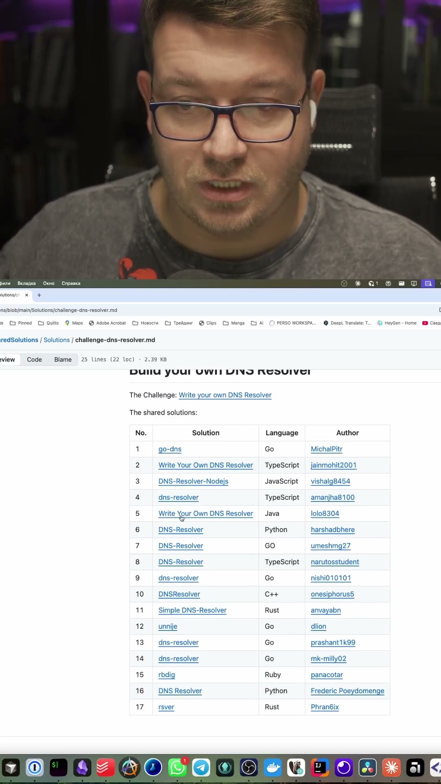Open the Трейдинг bookmarks folder
The image size is (441, 784).
point(179,323)
